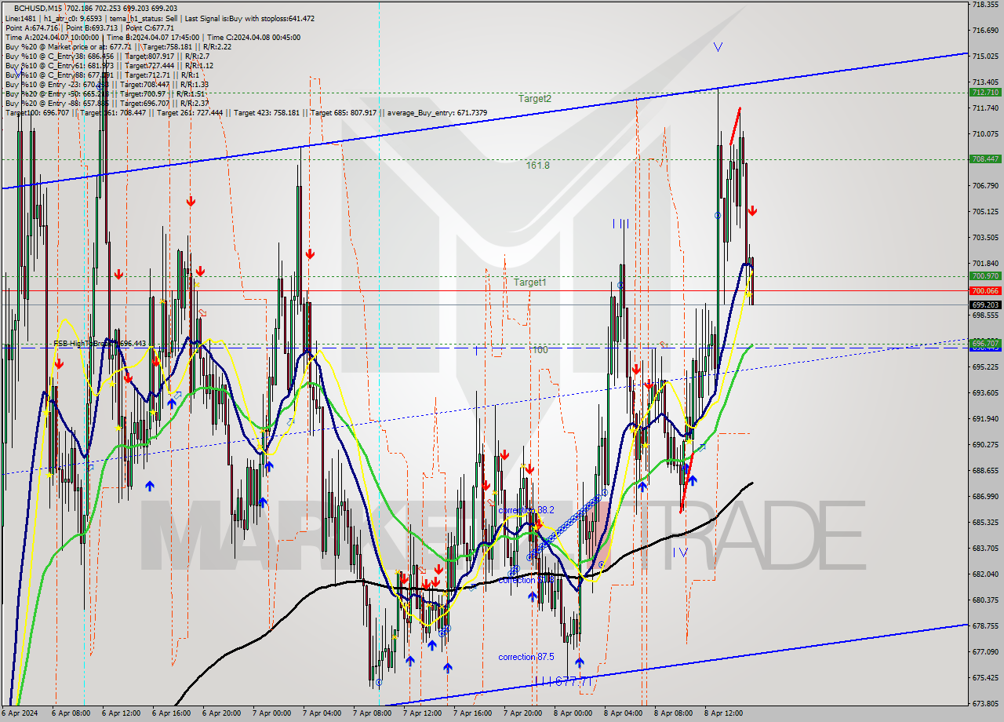The width and height of the screenshot is (1004, 722).
Task: Click the '6 Apr 2024' time label
Action: [19, 714]
